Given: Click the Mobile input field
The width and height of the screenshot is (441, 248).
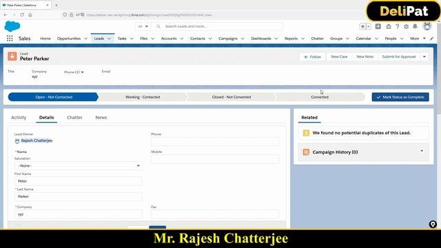Looking at the screenshot, I should tap(215, 159).
